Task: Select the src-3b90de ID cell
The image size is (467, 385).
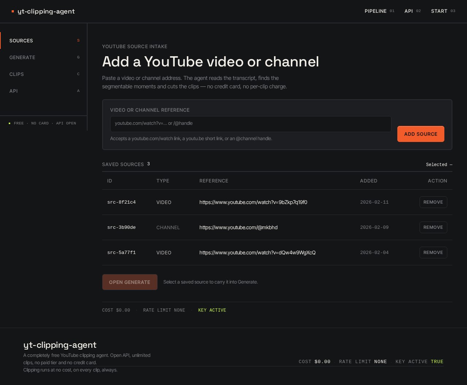Action: click(121, 227)
